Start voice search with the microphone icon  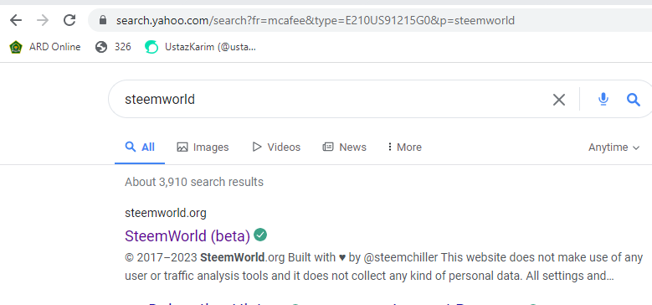[603, 99]
